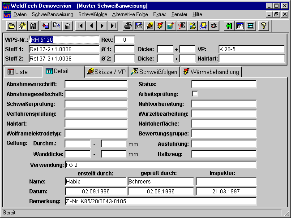Click the Bemerkung input field
The image size is (291, 218).
pos(160,201)
